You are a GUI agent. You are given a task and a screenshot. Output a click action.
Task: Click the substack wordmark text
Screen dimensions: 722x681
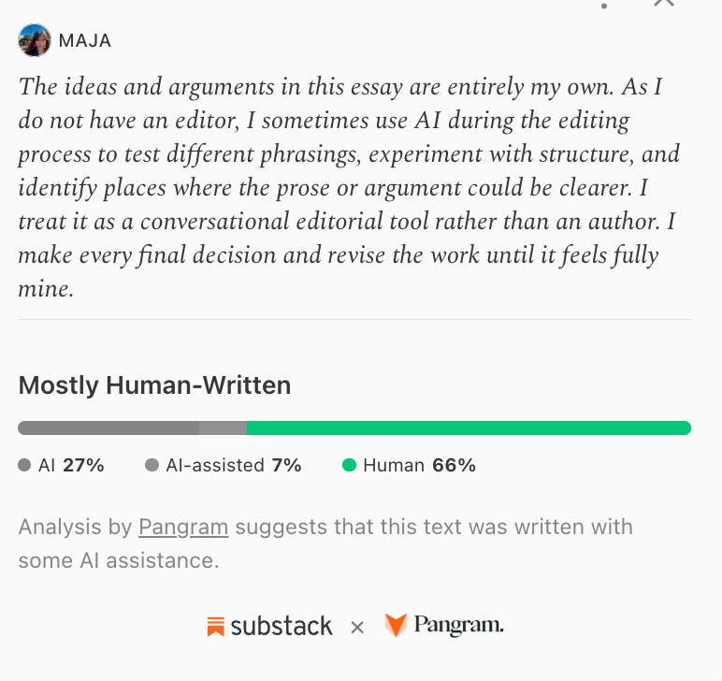pyautogui.click(x=282, y=626)
